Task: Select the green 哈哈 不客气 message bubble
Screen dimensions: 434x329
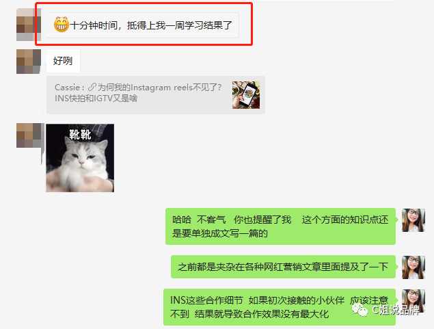Action: [x=280, y=226]
